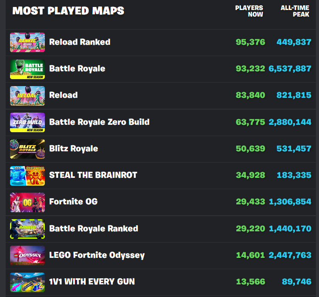The image size is (319, 297).
Task: Open the Zero Build purple thumbnail
Action: 27,122
